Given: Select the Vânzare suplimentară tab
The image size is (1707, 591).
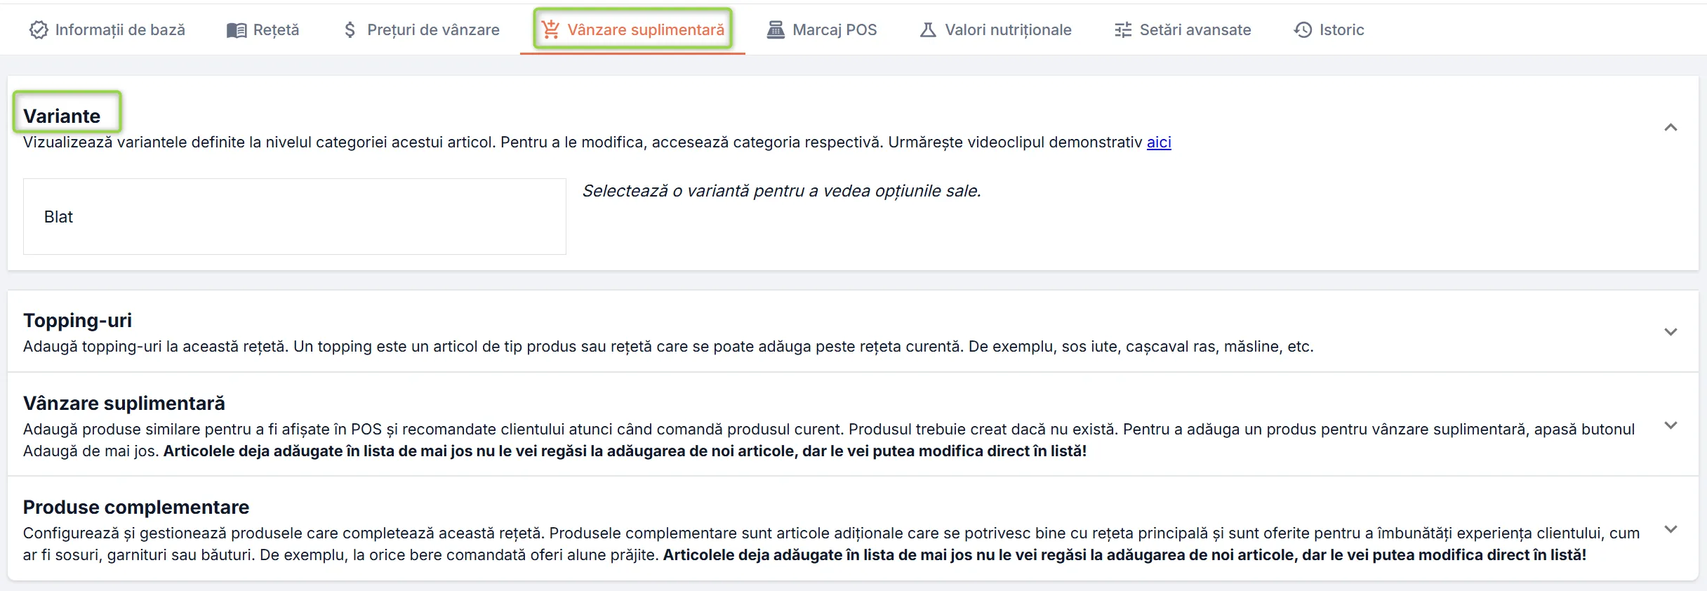Looking at the screenshot, I should 632,29.
